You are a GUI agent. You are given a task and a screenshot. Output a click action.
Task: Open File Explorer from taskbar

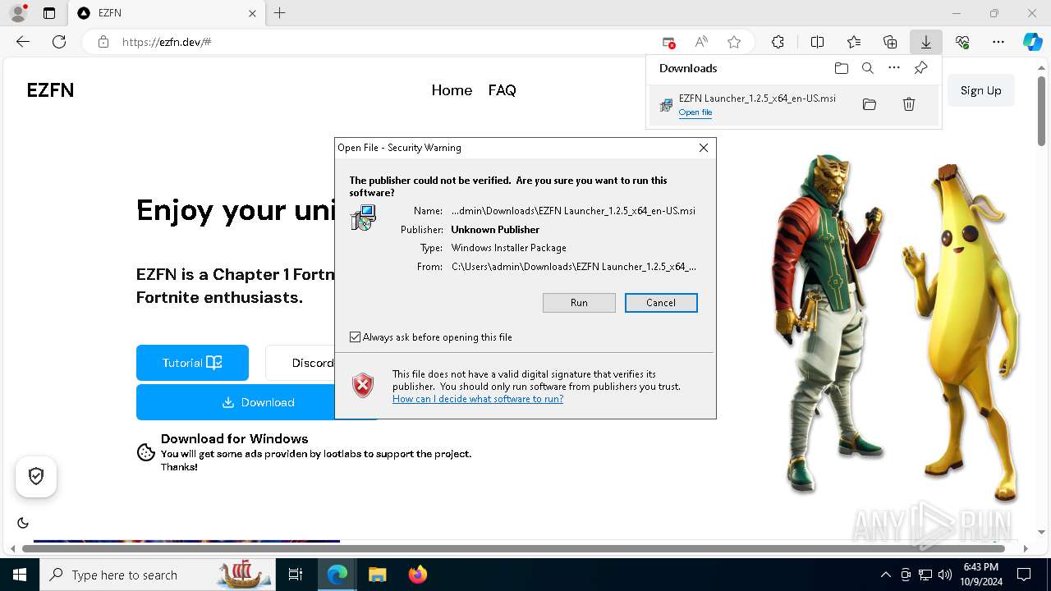coord(377,575)
